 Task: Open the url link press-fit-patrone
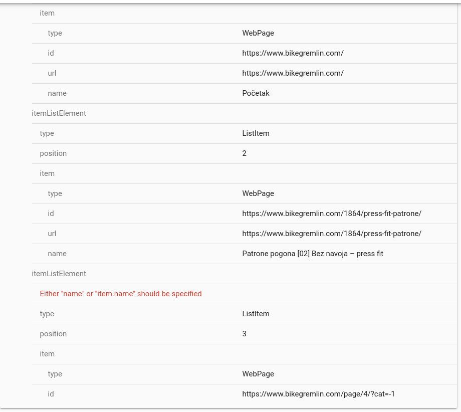pyautogui.click(x=332, y=234)
